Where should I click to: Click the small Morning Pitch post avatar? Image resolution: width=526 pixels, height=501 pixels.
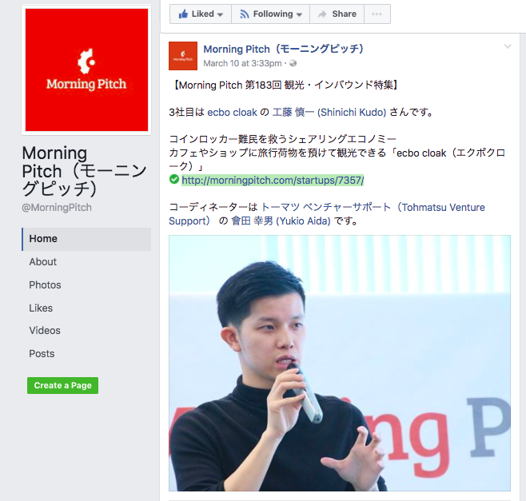coord(183,56)
